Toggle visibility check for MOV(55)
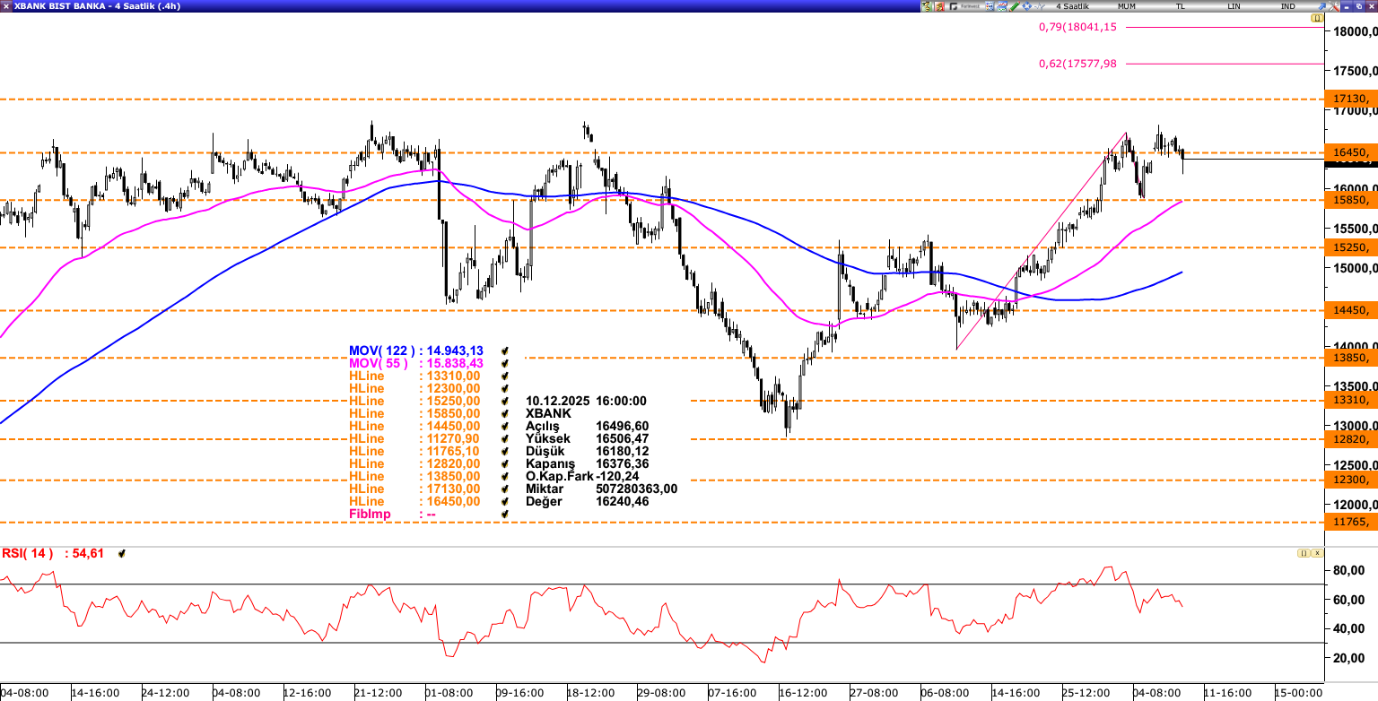Screen dimensions: 1378x701 click(506, 363)
